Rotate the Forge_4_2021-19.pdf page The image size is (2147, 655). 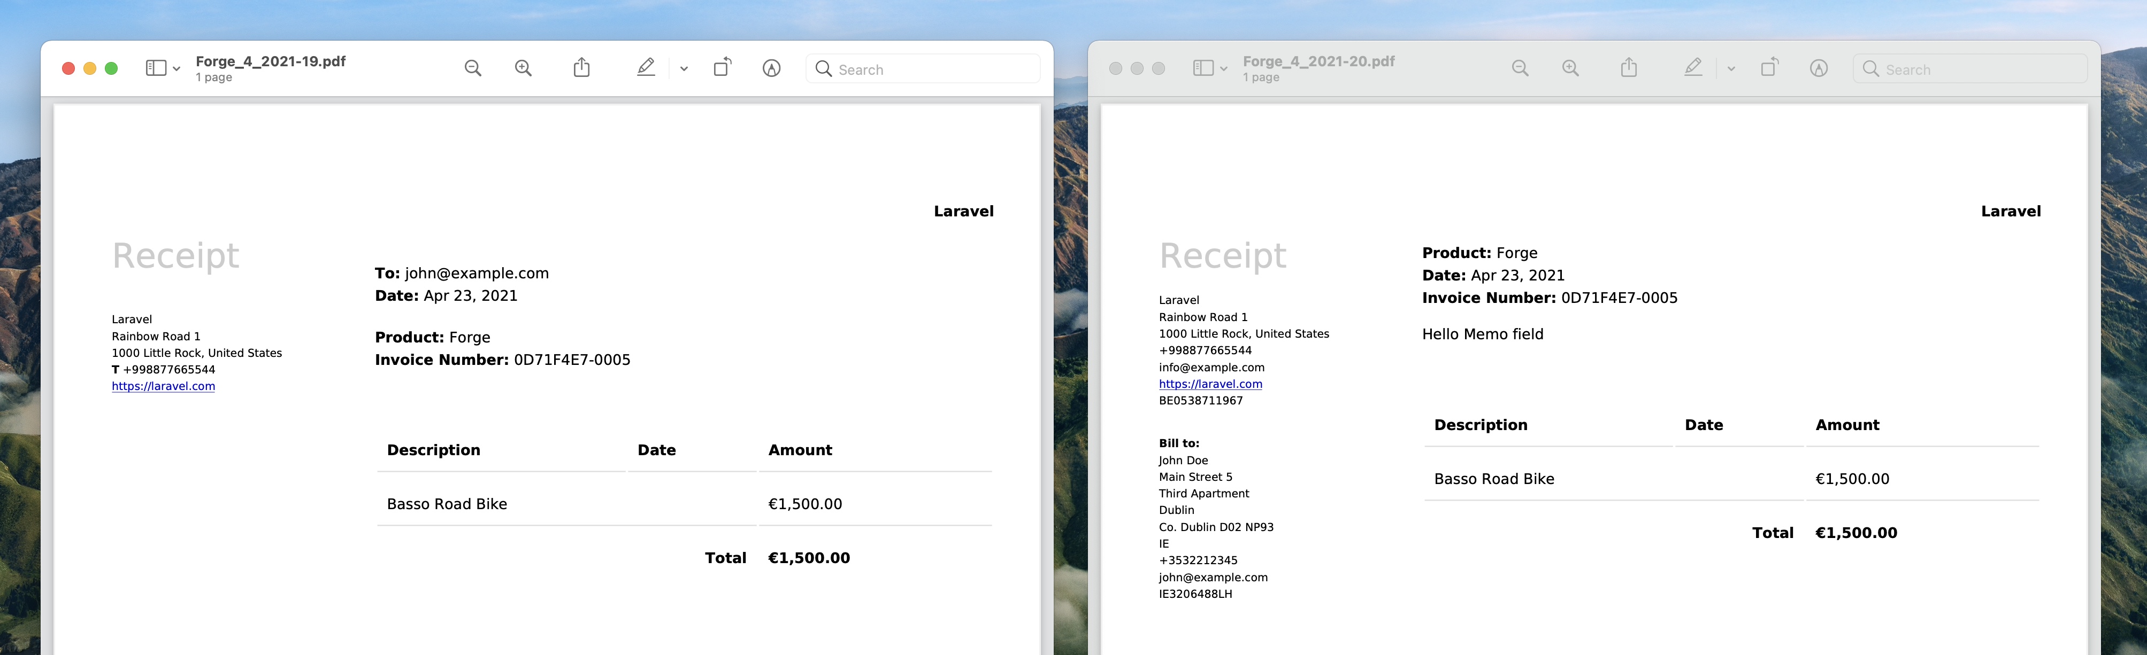[723, 67]
